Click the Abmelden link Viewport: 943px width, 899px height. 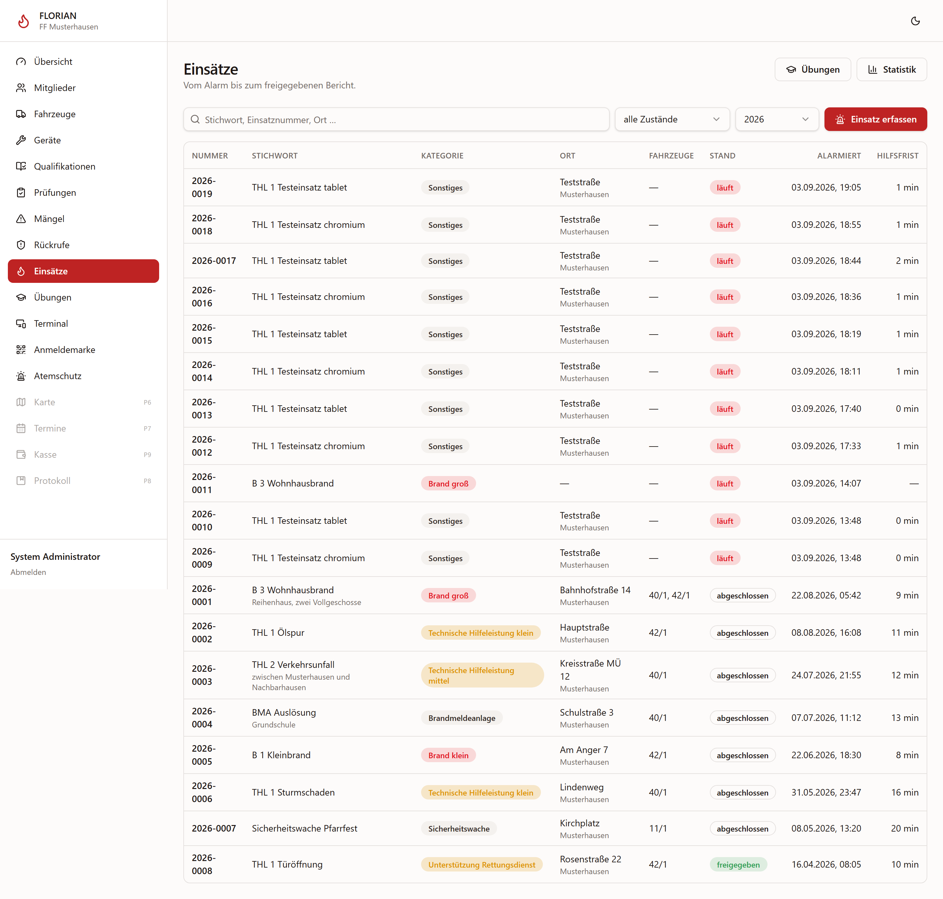28,572
